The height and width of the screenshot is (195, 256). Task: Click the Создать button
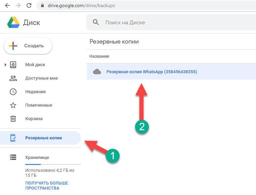click(x=28, y=46)
